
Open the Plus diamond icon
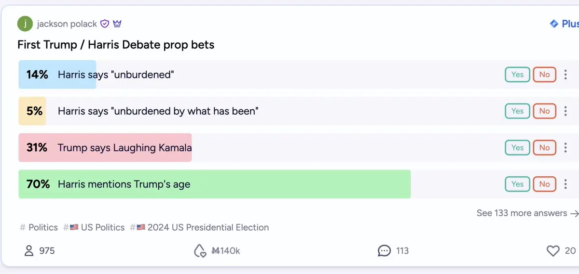coord(554,24)
